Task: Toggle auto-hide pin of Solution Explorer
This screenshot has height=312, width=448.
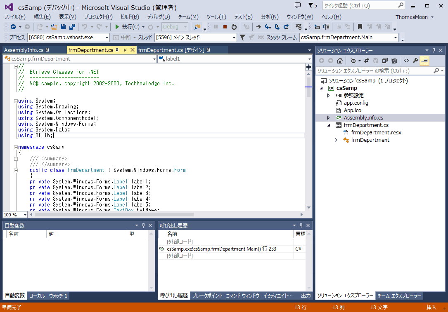Action: (434, 50)
